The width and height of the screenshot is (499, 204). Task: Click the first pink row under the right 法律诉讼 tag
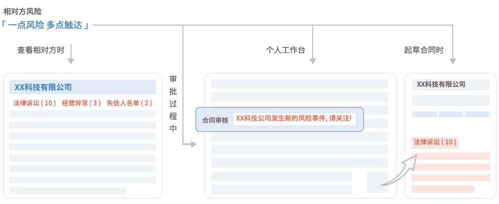451,156
